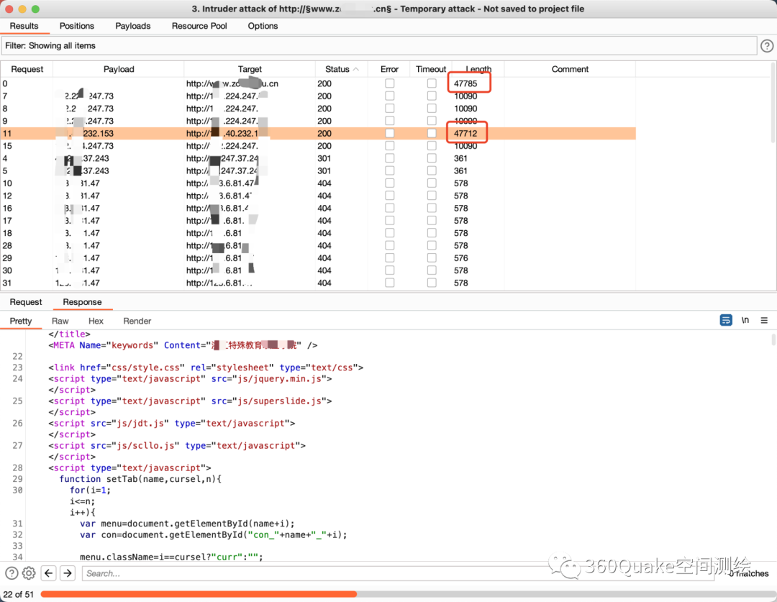Click the "22 of 51" progress counter

pos(18,594)
